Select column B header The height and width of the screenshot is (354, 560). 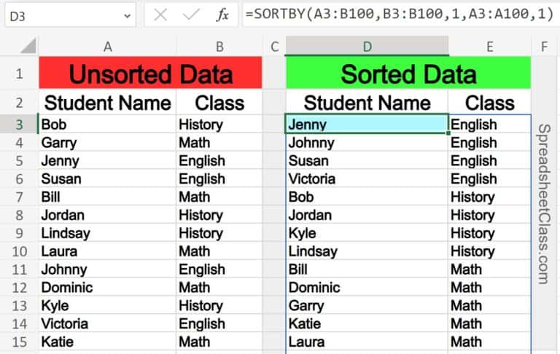(219, 47)
